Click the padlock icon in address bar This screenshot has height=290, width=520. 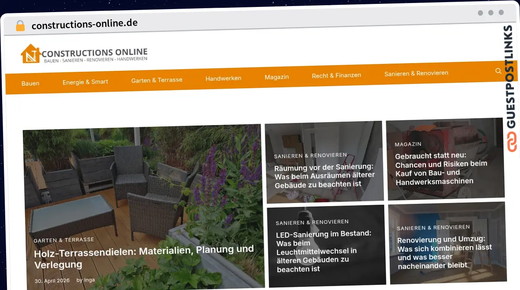(x=20, y=26)
